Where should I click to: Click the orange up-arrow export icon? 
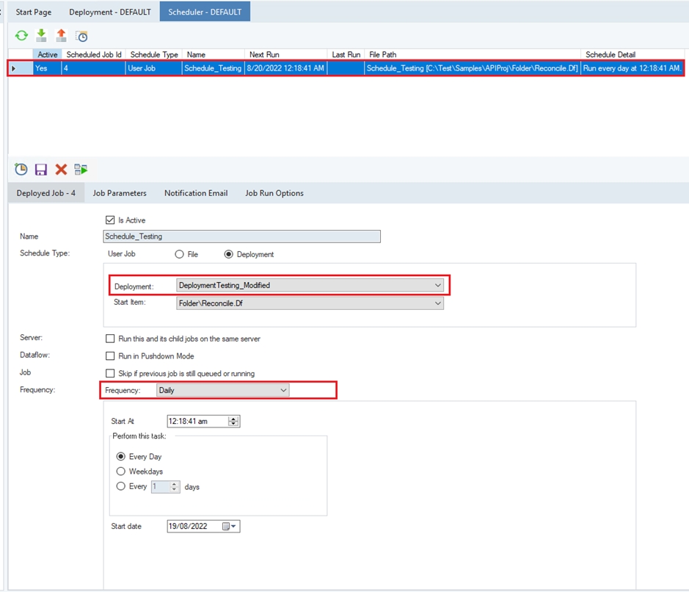click(x=62, y=35)
